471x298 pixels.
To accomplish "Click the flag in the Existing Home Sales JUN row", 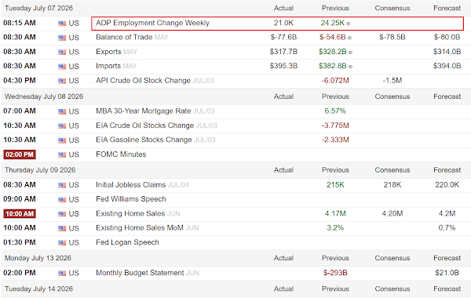I will tap(62, 214).
